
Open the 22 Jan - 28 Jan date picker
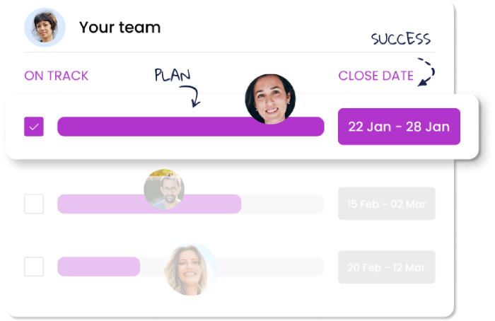click(x=399, y=127)
